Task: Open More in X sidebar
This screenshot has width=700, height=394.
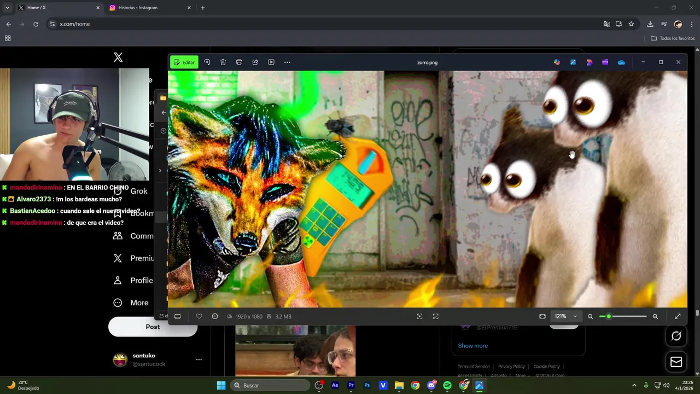Action: coord(131,303)
